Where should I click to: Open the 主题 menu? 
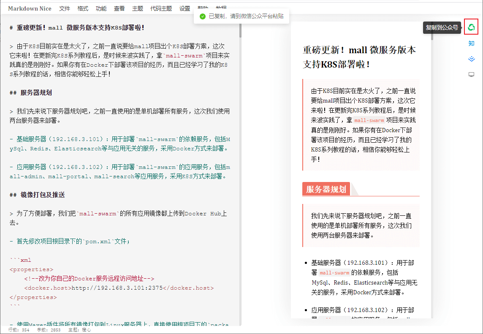coord(137,8)
